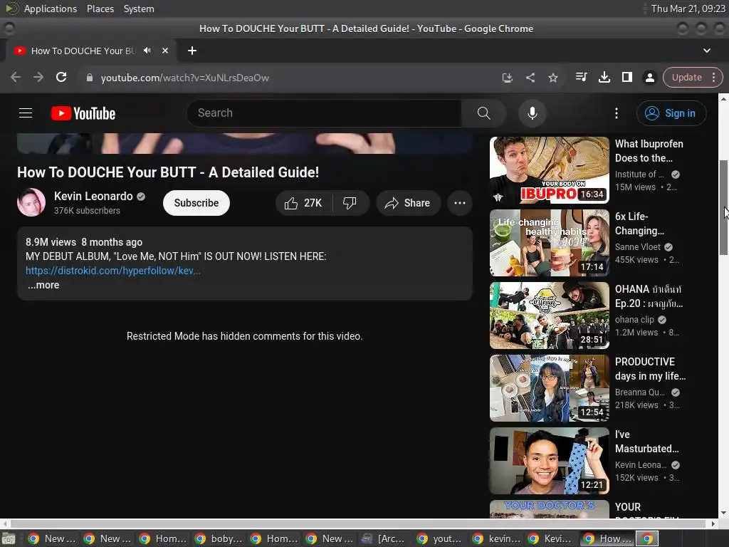
Task: Click the address bar URL
Action: point(184,78)
